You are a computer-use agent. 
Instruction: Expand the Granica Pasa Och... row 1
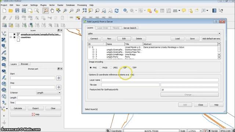click(x=93, y=49)
